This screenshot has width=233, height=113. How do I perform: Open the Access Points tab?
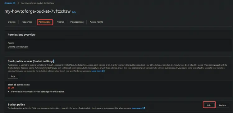click(96, 22)
